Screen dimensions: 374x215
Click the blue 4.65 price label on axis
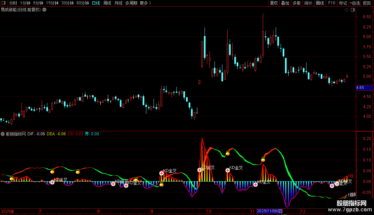360,88
